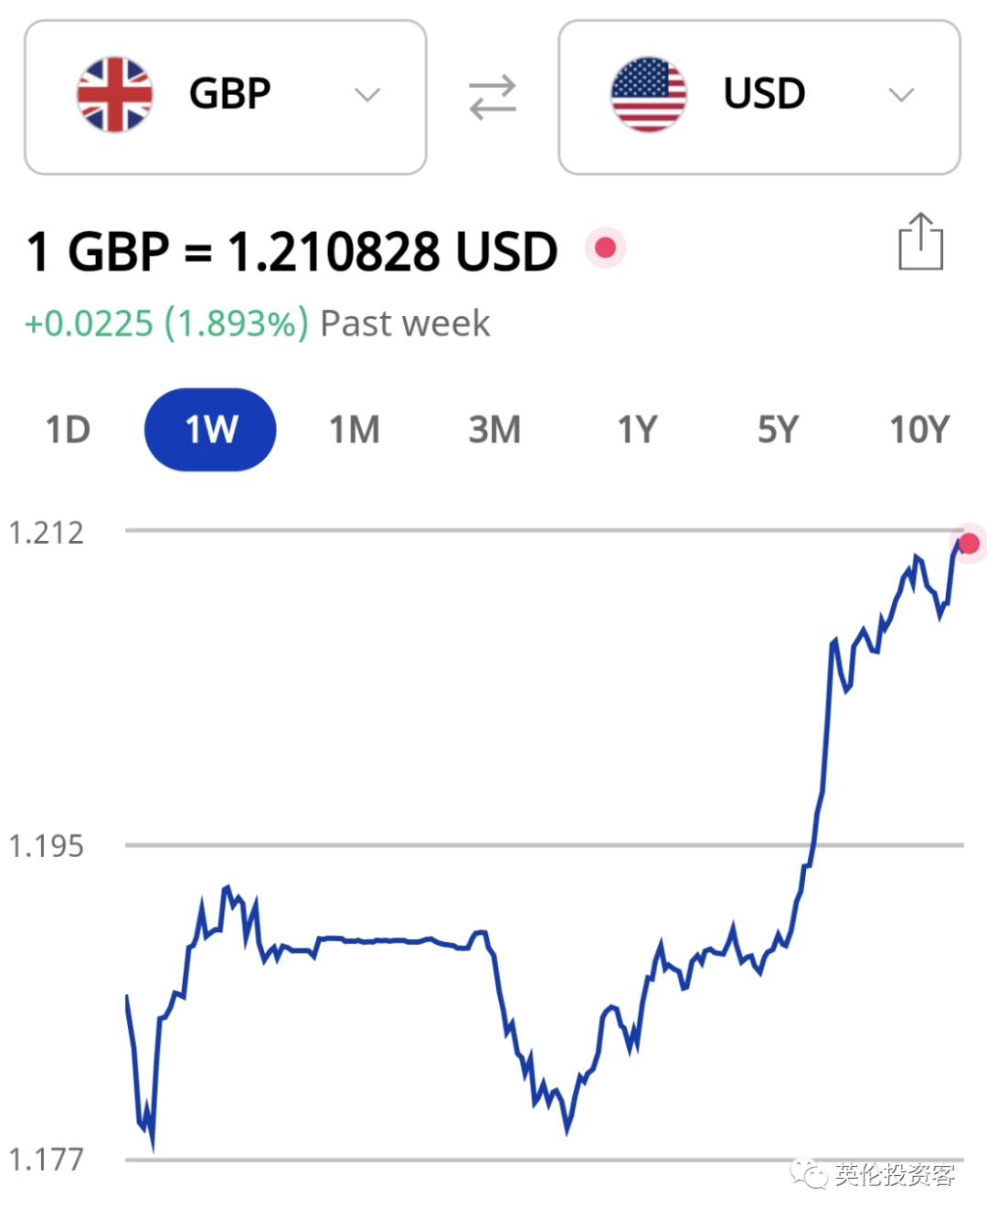Viewport: 987px width, 1218px height.
Task: Tap the UK flag icon
Action: (114, 95)
